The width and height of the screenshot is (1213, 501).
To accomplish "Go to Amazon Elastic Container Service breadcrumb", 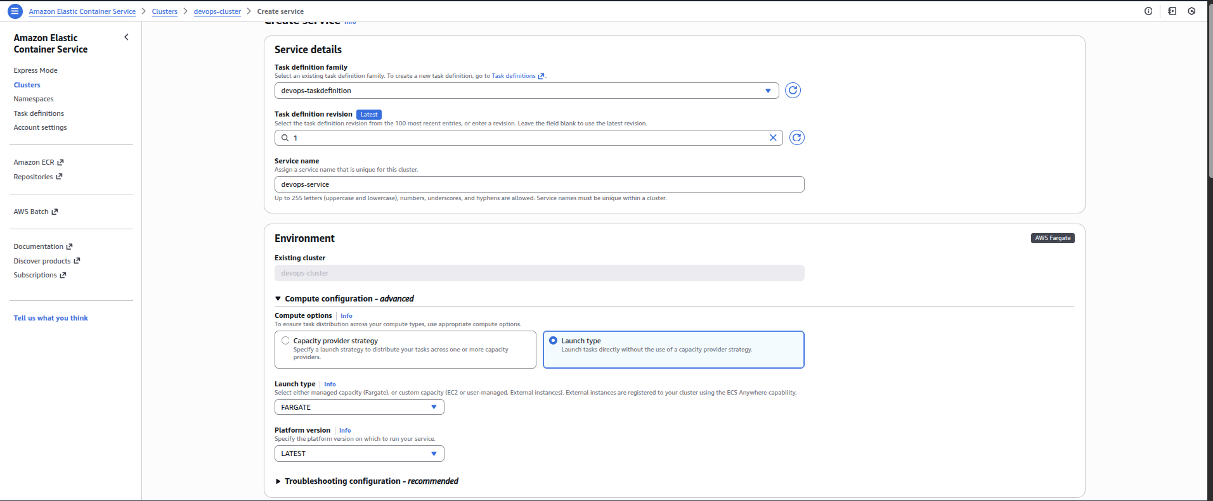I will [82, 11].
